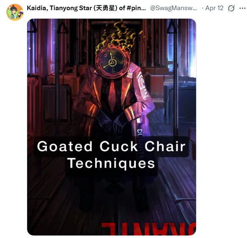Visit the @SwagMansw... handle link
This screenshot has width=247, height=238.
(x=174, y=8)
